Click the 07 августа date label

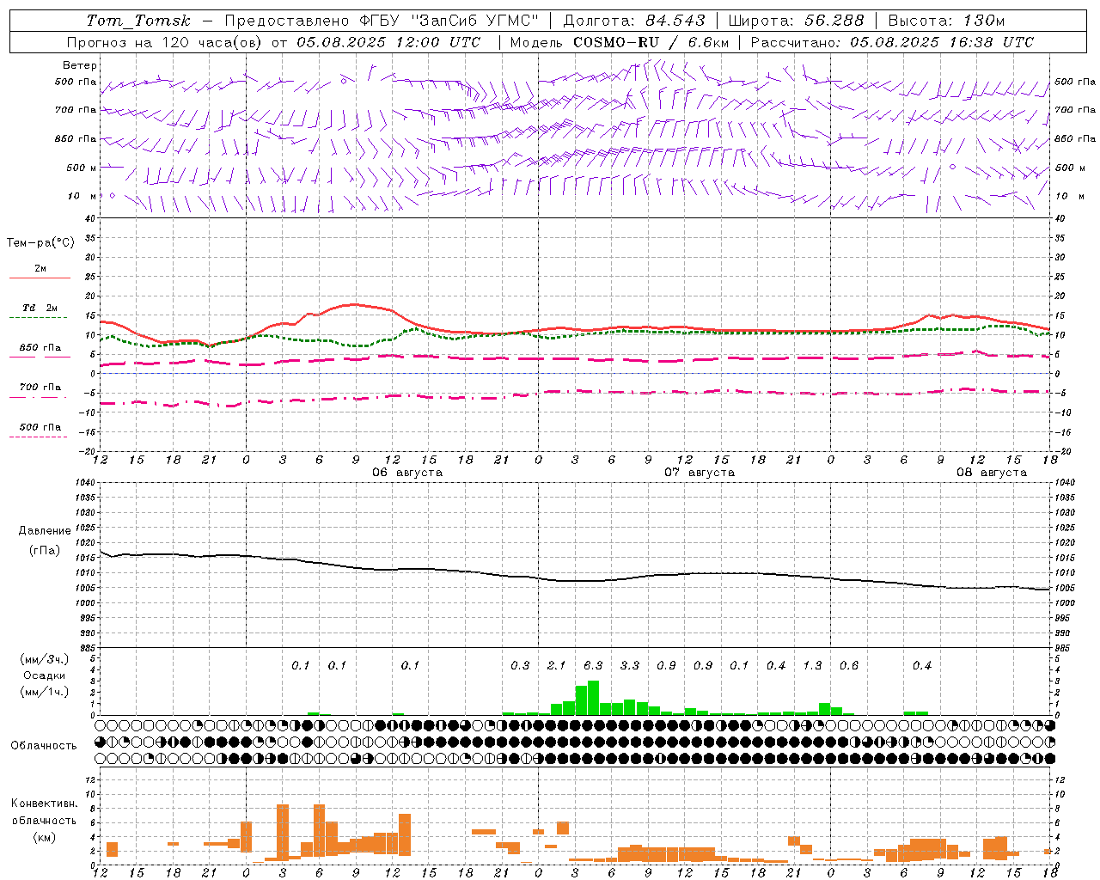(x=700, y=473)
